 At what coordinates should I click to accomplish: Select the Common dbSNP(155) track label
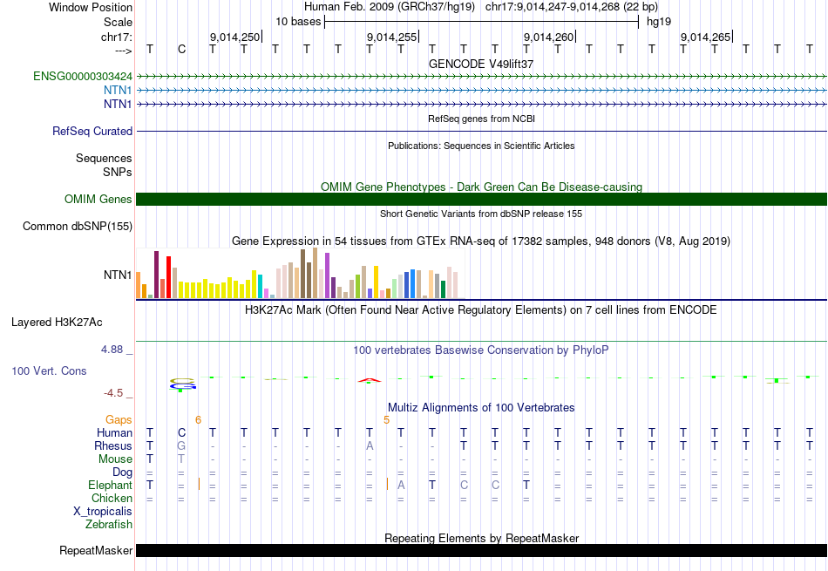tap(78, 227)
